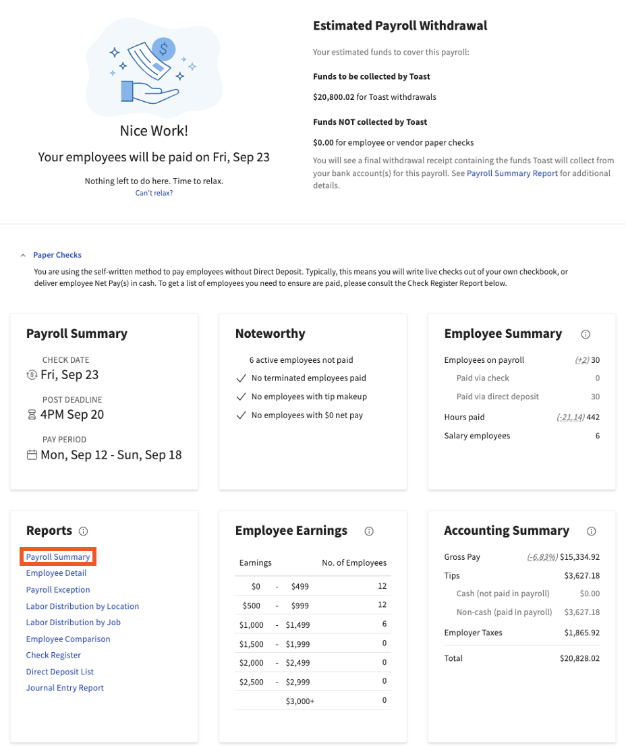
Task: Click the hand-holding-money payroll illustration
Action: click(154, 67)
